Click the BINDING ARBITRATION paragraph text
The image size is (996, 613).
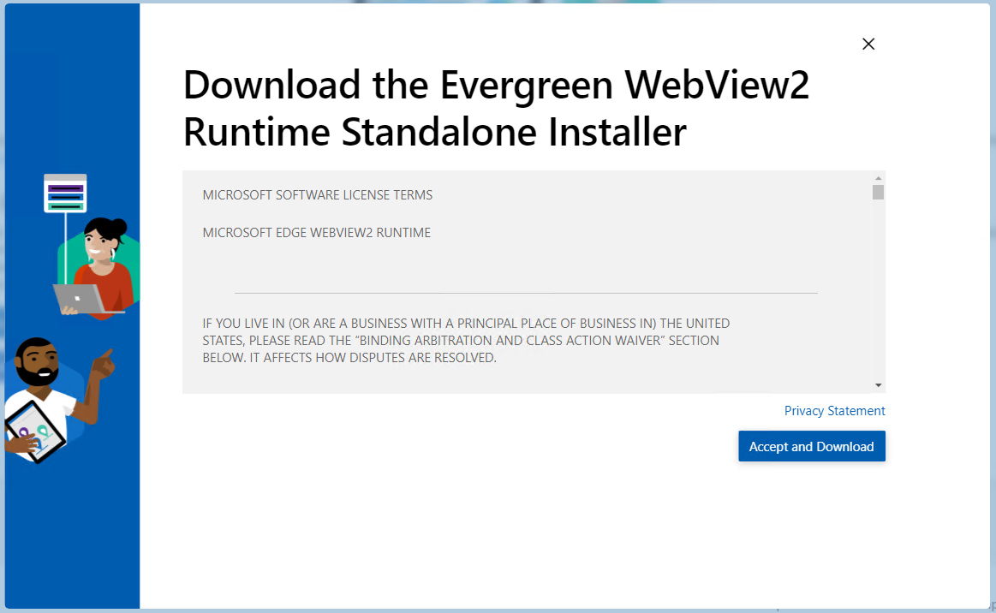click(x=465, y=340)
